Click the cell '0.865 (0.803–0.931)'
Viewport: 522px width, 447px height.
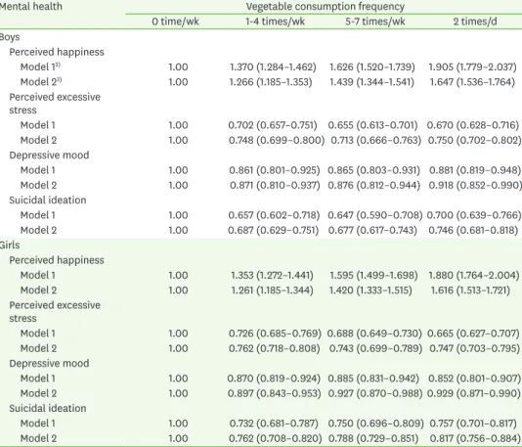[373, 170]
